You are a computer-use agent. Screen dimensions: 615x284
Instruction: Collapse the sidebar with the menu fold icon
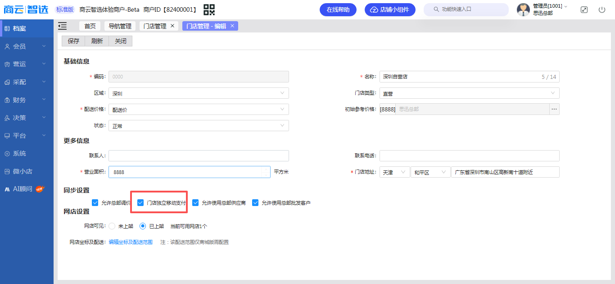[63, 26]
